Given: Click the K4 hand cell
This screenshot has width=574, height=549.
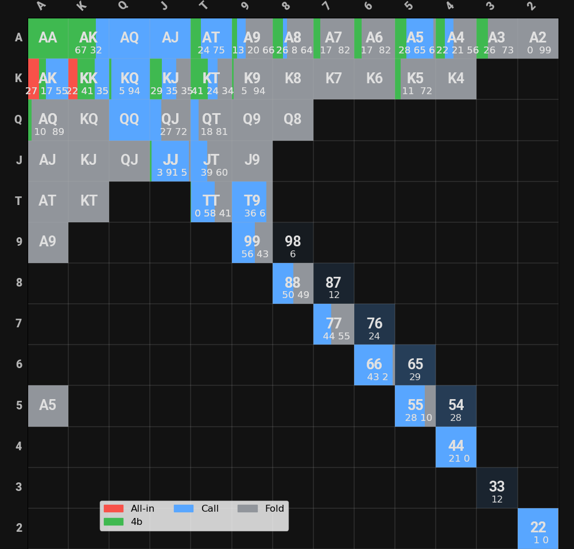Looking at the screenshot, I should pyautogui.click(x=456, y=79).
